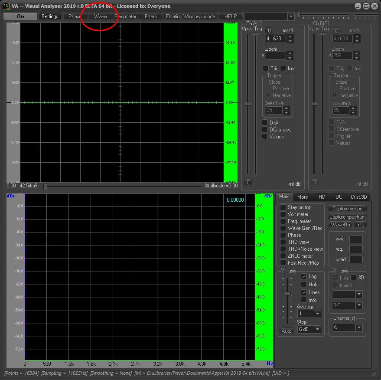The width and height of the screenshot is (381, 380).
Task: Click the Y-axis vertical slider handle
Action: (287, 293)
